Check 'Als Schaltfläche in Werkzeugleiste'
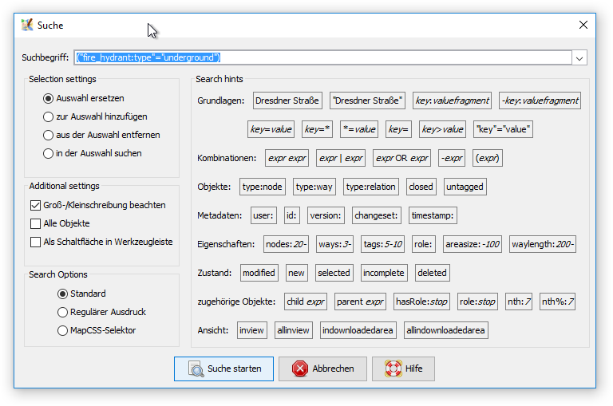This screenshot has height=406, width=613. (x=35, y=242)
